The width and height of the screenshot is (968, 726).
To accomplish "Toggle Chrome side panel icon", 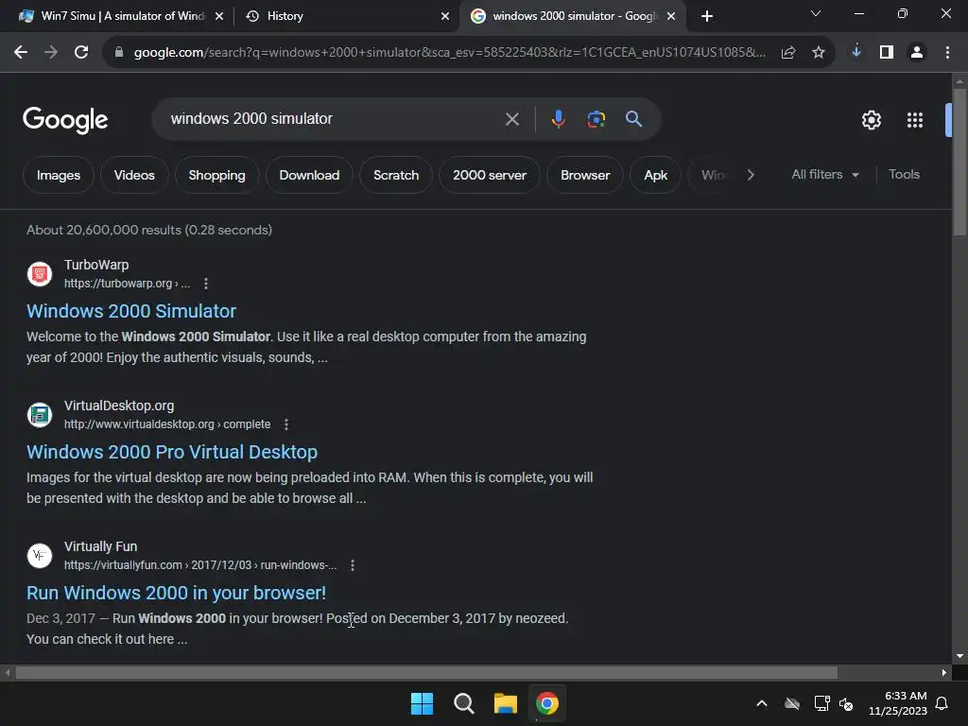I will [x=887, y=53].
